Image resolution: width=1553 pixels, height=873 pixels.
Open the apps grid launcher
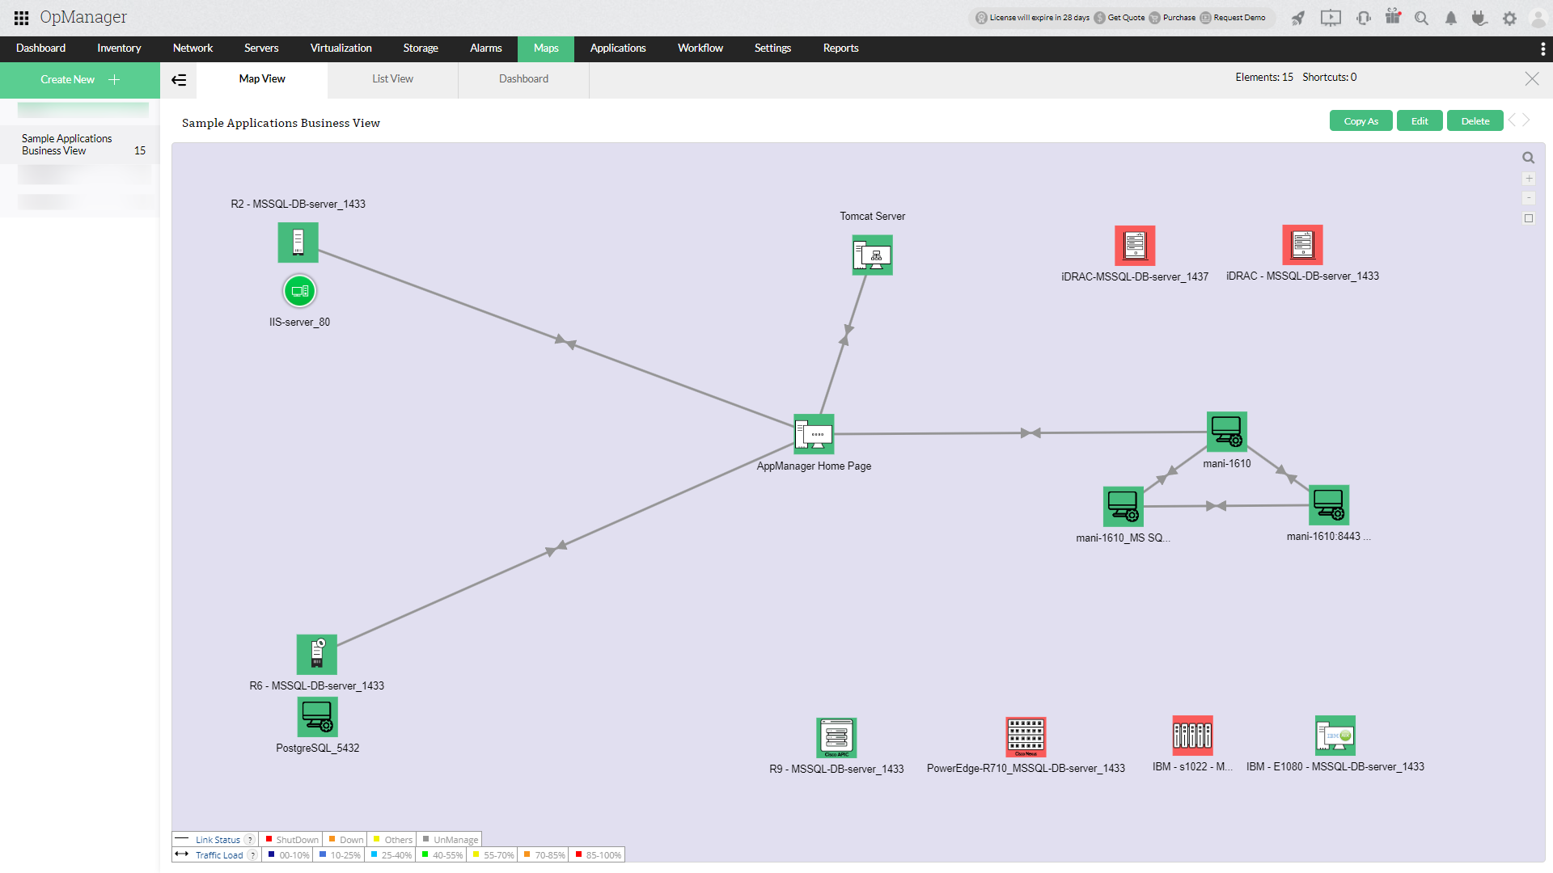(x=21, y=18)
